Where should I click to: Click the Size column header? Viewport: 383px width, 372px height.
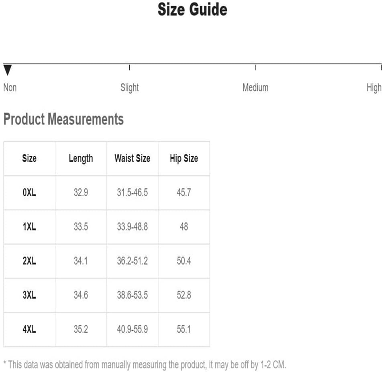tap(29, 158)
